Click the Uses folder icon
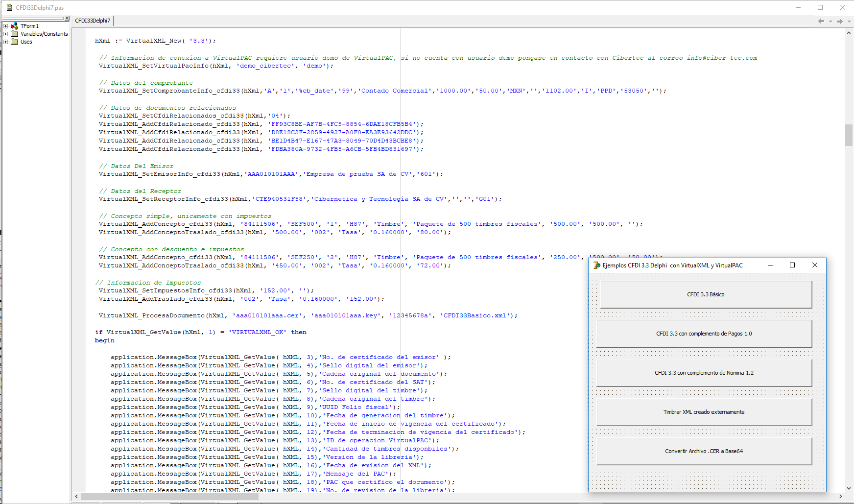This screenshot has height=504, width=854. 15,42
